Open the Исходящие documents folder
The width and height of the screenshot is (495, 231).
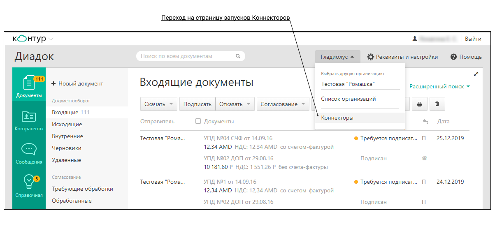67,124
